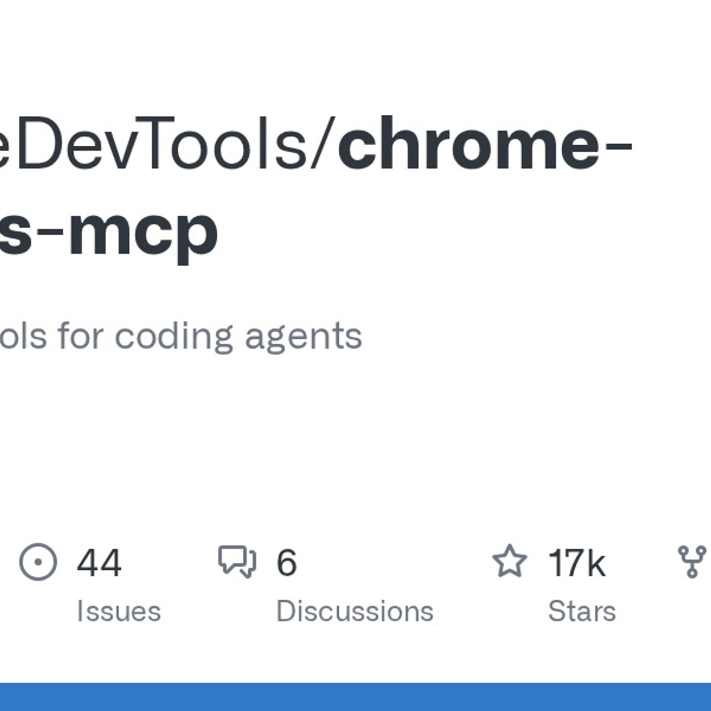Click the truncated 'ols' description word

click(23, 336)
